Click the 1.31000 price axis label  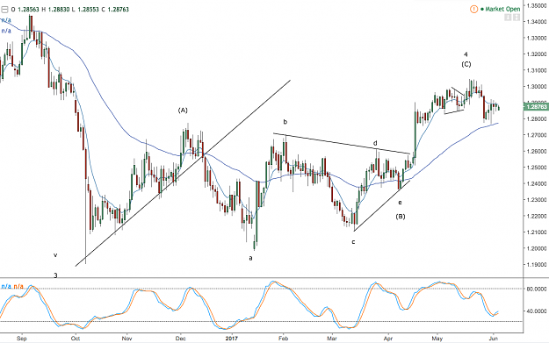[x=537, y=70]
